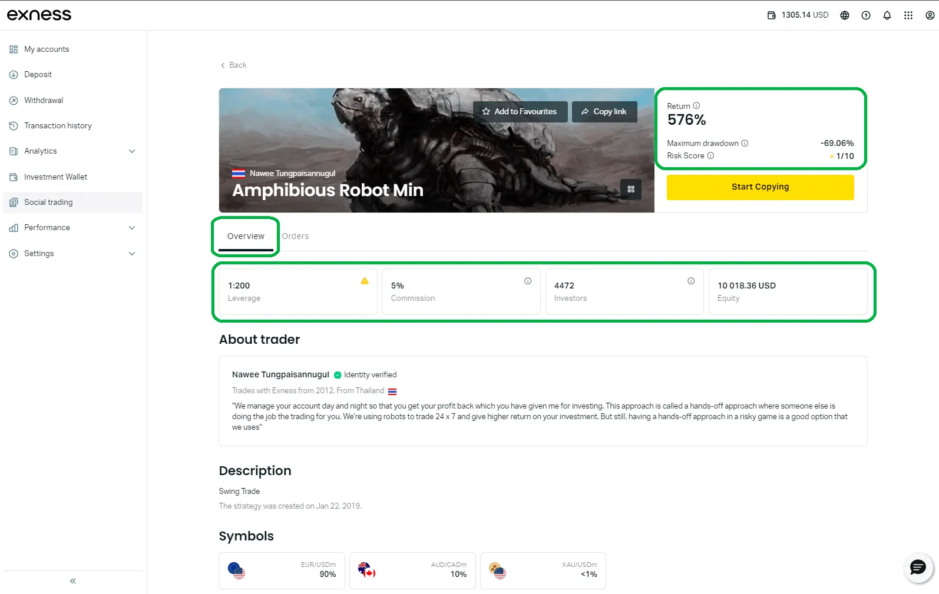
Task: Click the 1/10 risk score value
Action: (845, 156)
